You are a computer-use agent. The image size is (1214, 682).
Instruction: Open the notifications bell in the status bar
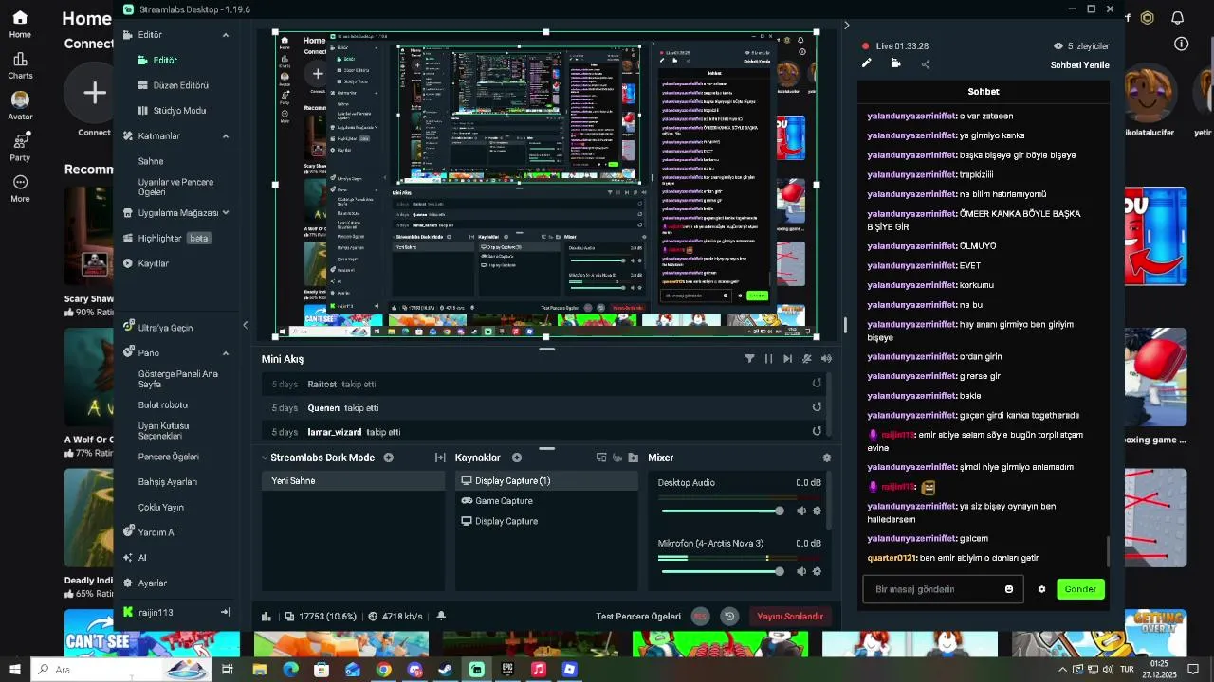(441, 616)
